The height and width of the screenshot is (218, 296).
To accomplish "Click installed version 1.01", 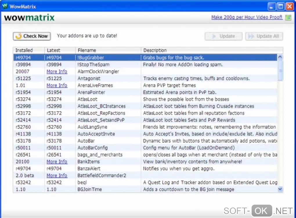I will 20,85.
